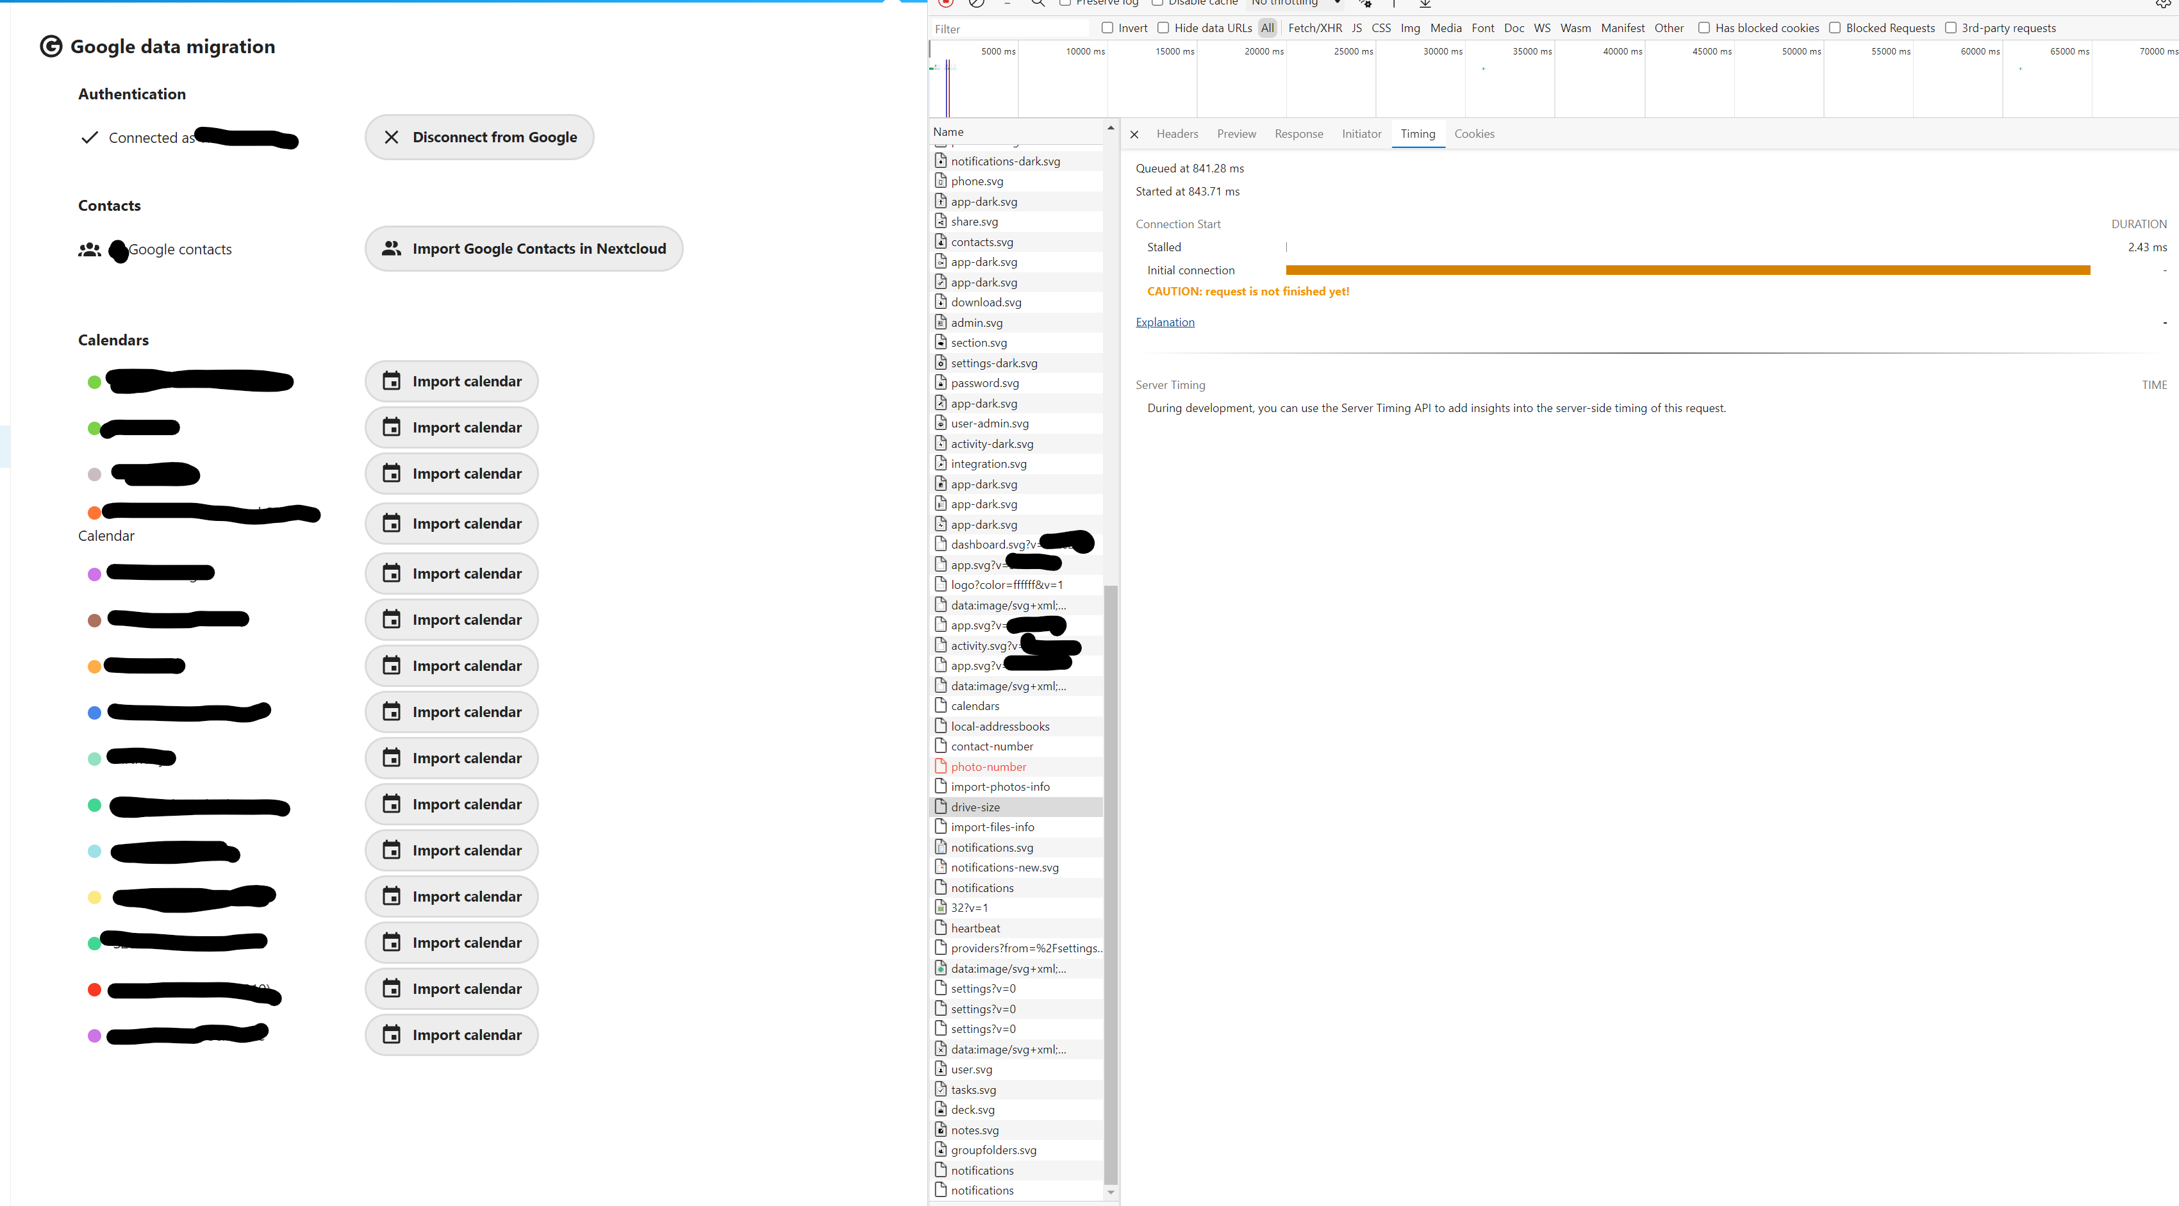
Task: Click Disconnect from Google
Action: 479,136
